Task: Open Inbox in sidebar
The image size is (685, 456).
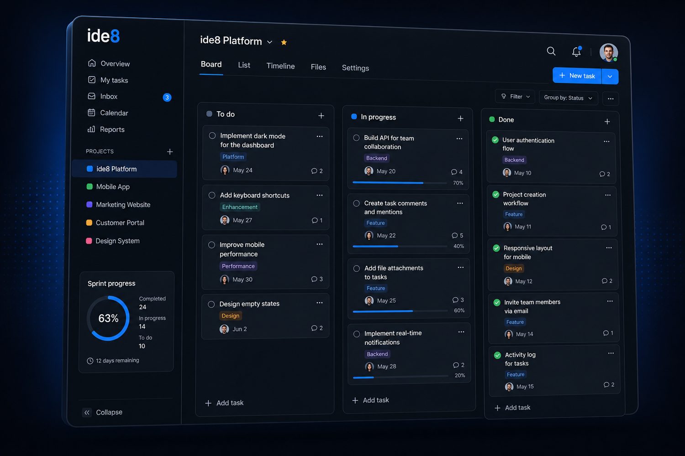Action: point(103,96)
